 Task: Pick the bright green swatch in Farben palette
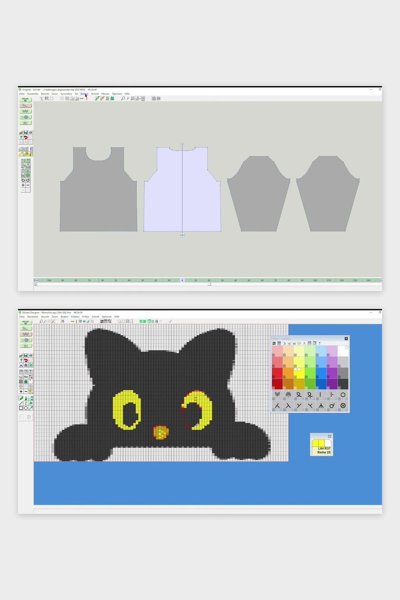coord(310,373)
